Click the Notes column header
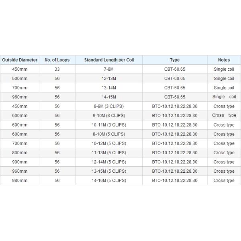 point(224,60)
